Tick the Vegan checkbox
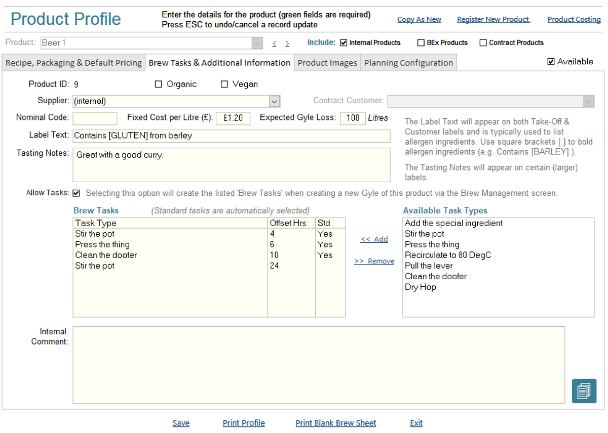 (224, 84)
